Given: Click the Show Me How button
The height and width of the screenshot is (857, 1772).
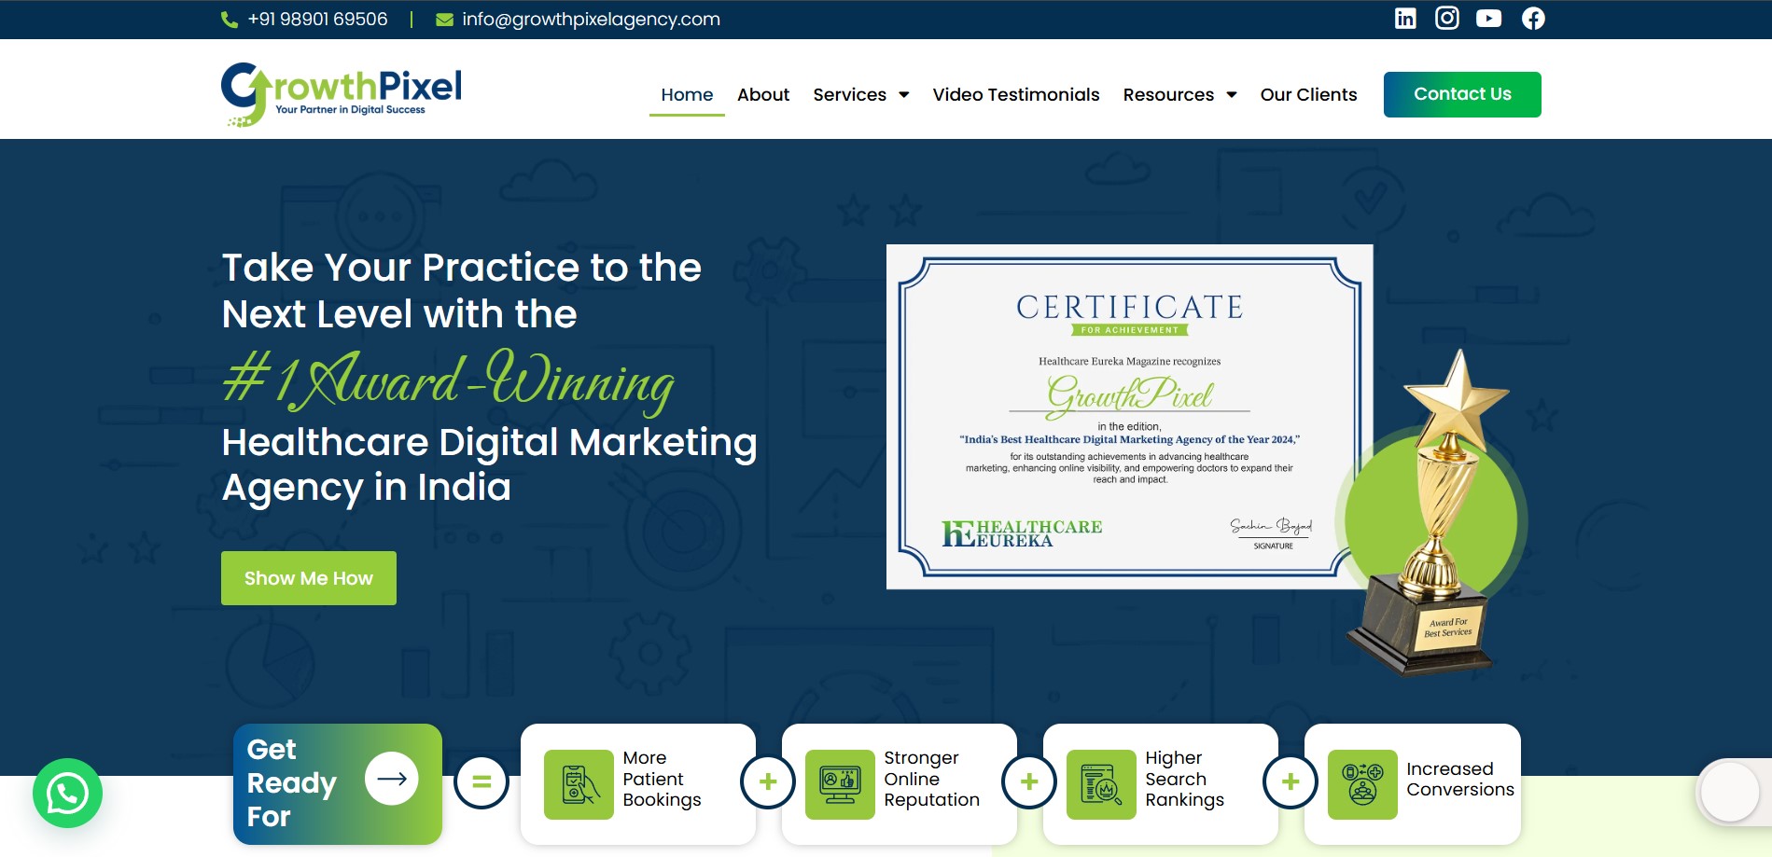Looking at the screenshot, I should click(x=309, y=578).
